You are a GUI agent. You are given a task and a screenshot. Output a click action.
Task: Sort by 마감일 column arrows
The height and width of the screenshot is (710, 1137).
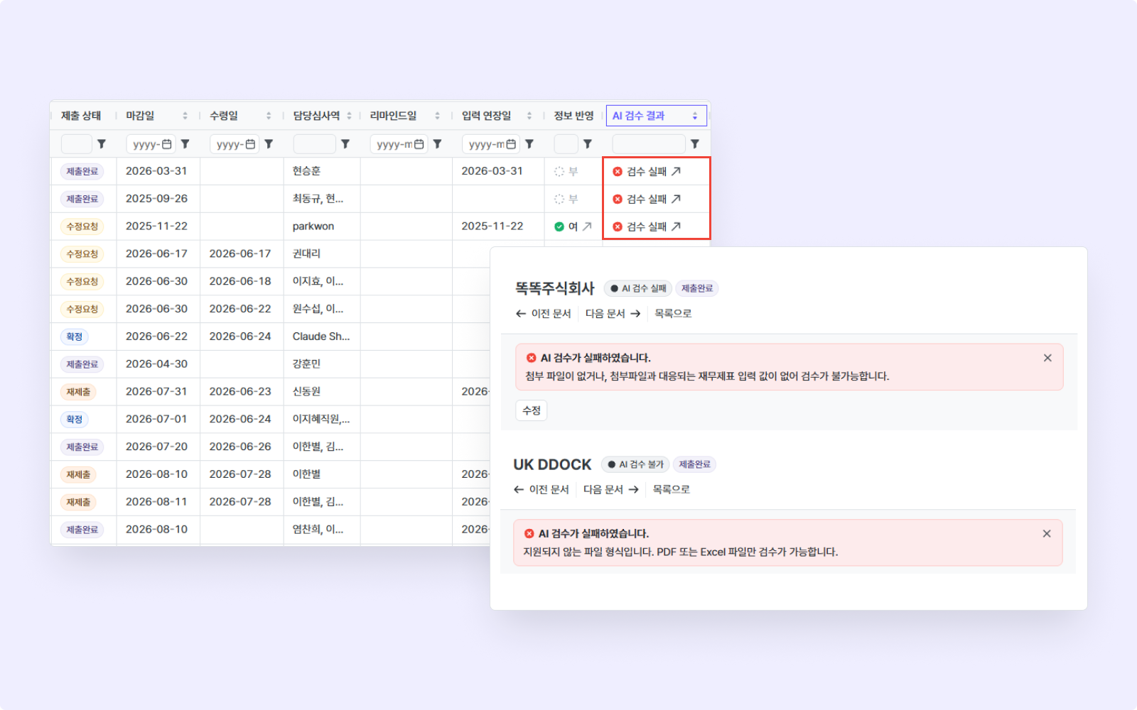(185, 116)
